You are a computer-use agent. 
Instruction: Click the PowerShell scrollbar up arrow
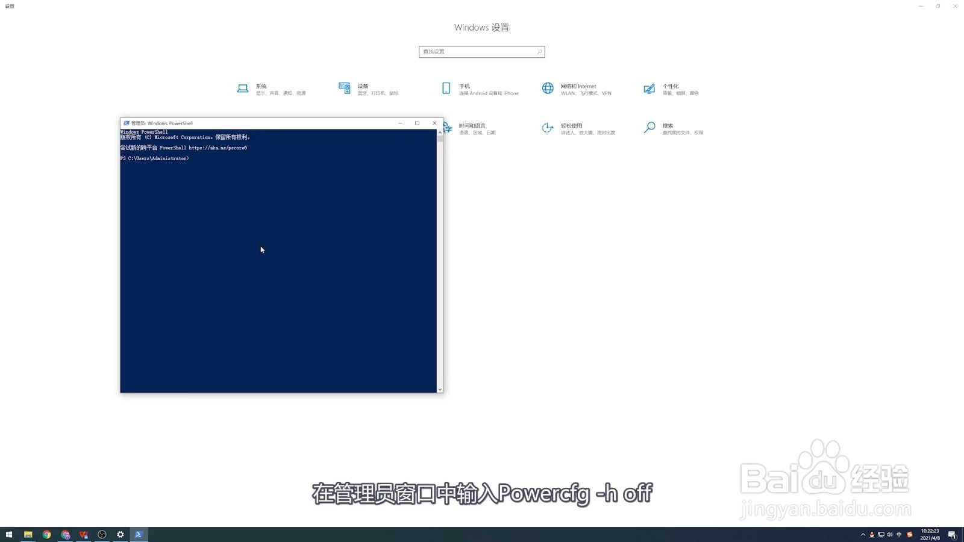[x=440, y=132]
